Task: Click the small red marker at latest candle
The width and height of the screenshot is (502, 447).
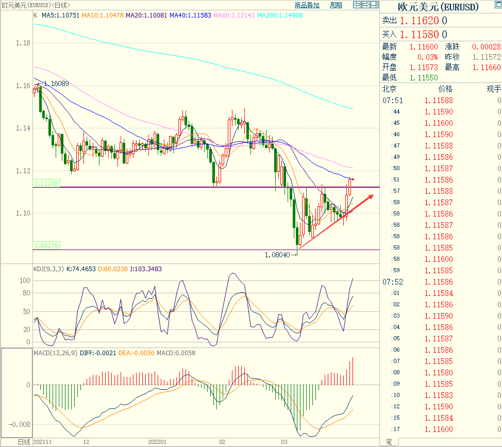Action: click(352, 178)
